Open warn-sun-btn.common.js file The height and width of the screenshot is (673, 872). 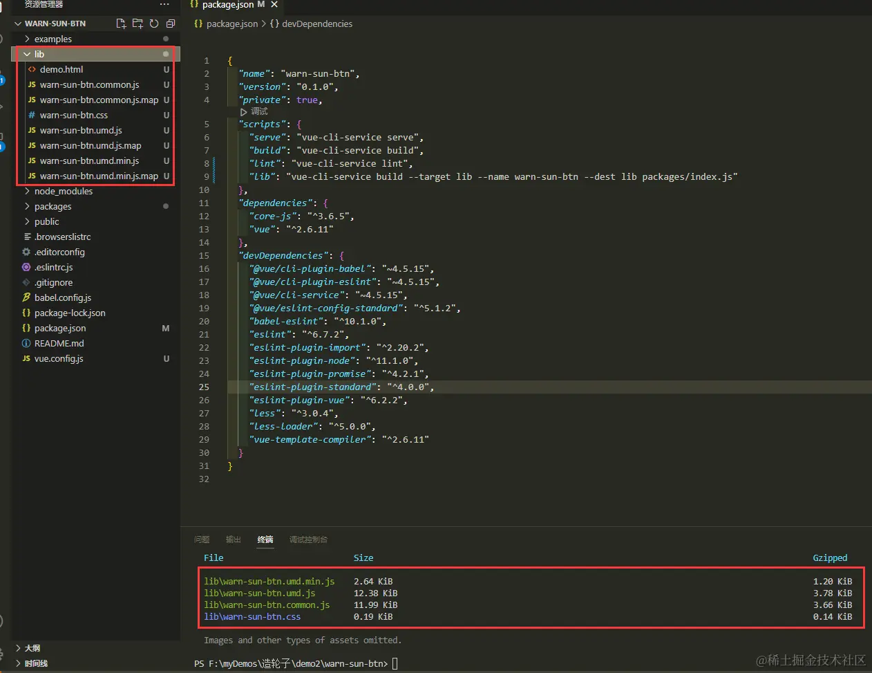[x=95, y=84]
